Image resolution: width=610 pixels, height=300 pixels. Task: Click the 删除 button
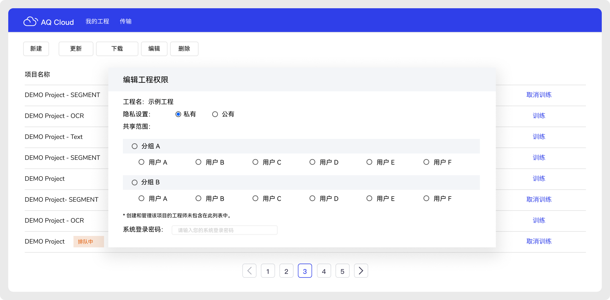pyautogui.click(x=184, y=49)
